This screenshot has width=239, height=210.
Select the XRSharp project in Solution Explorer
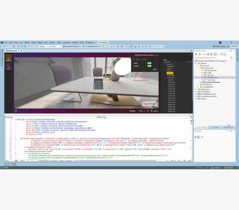[203, 99]
